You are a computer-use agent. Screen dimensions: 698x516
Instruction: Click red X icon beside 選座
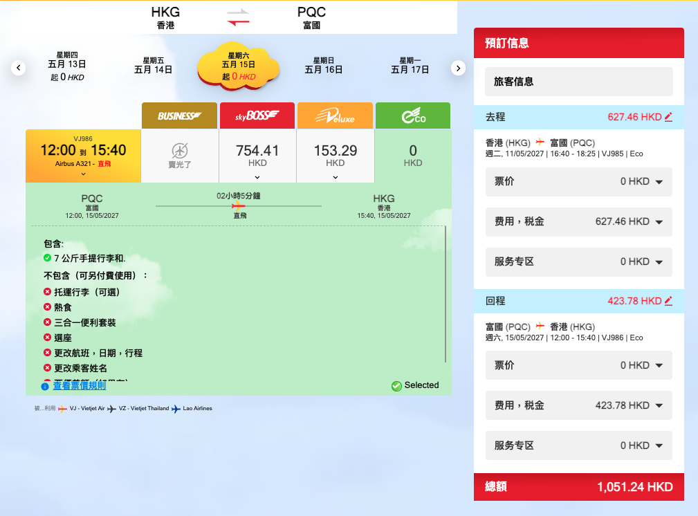click(x=47, y=337)
